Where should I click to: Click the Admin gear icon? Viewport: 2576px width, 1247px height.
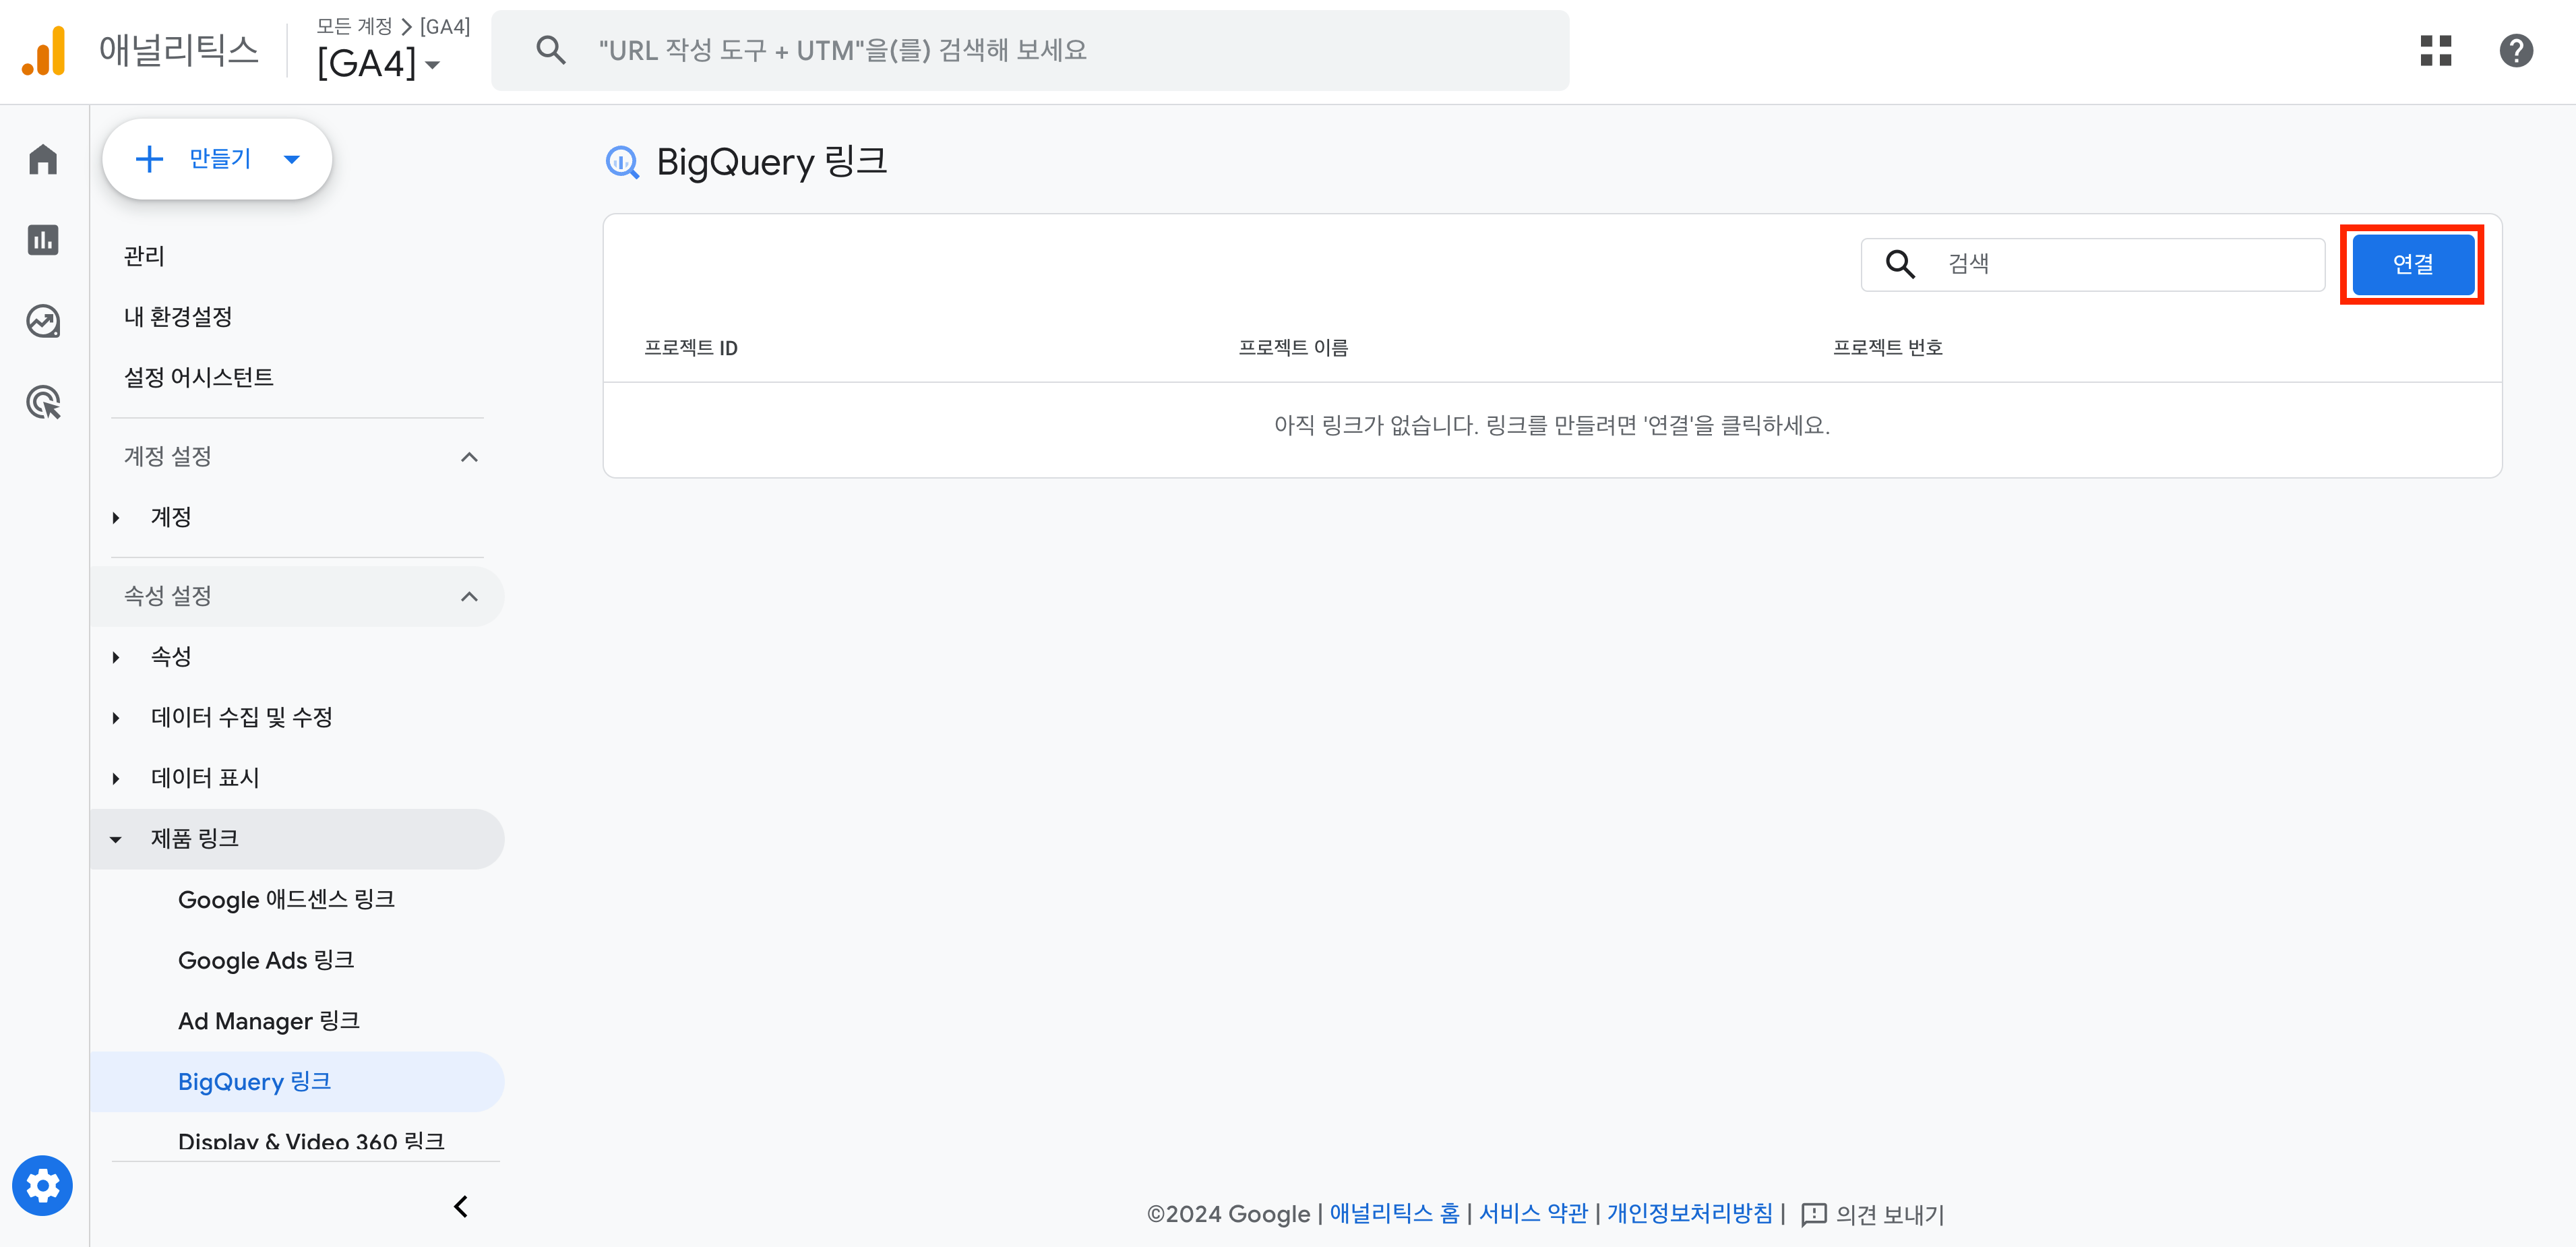43,1185
